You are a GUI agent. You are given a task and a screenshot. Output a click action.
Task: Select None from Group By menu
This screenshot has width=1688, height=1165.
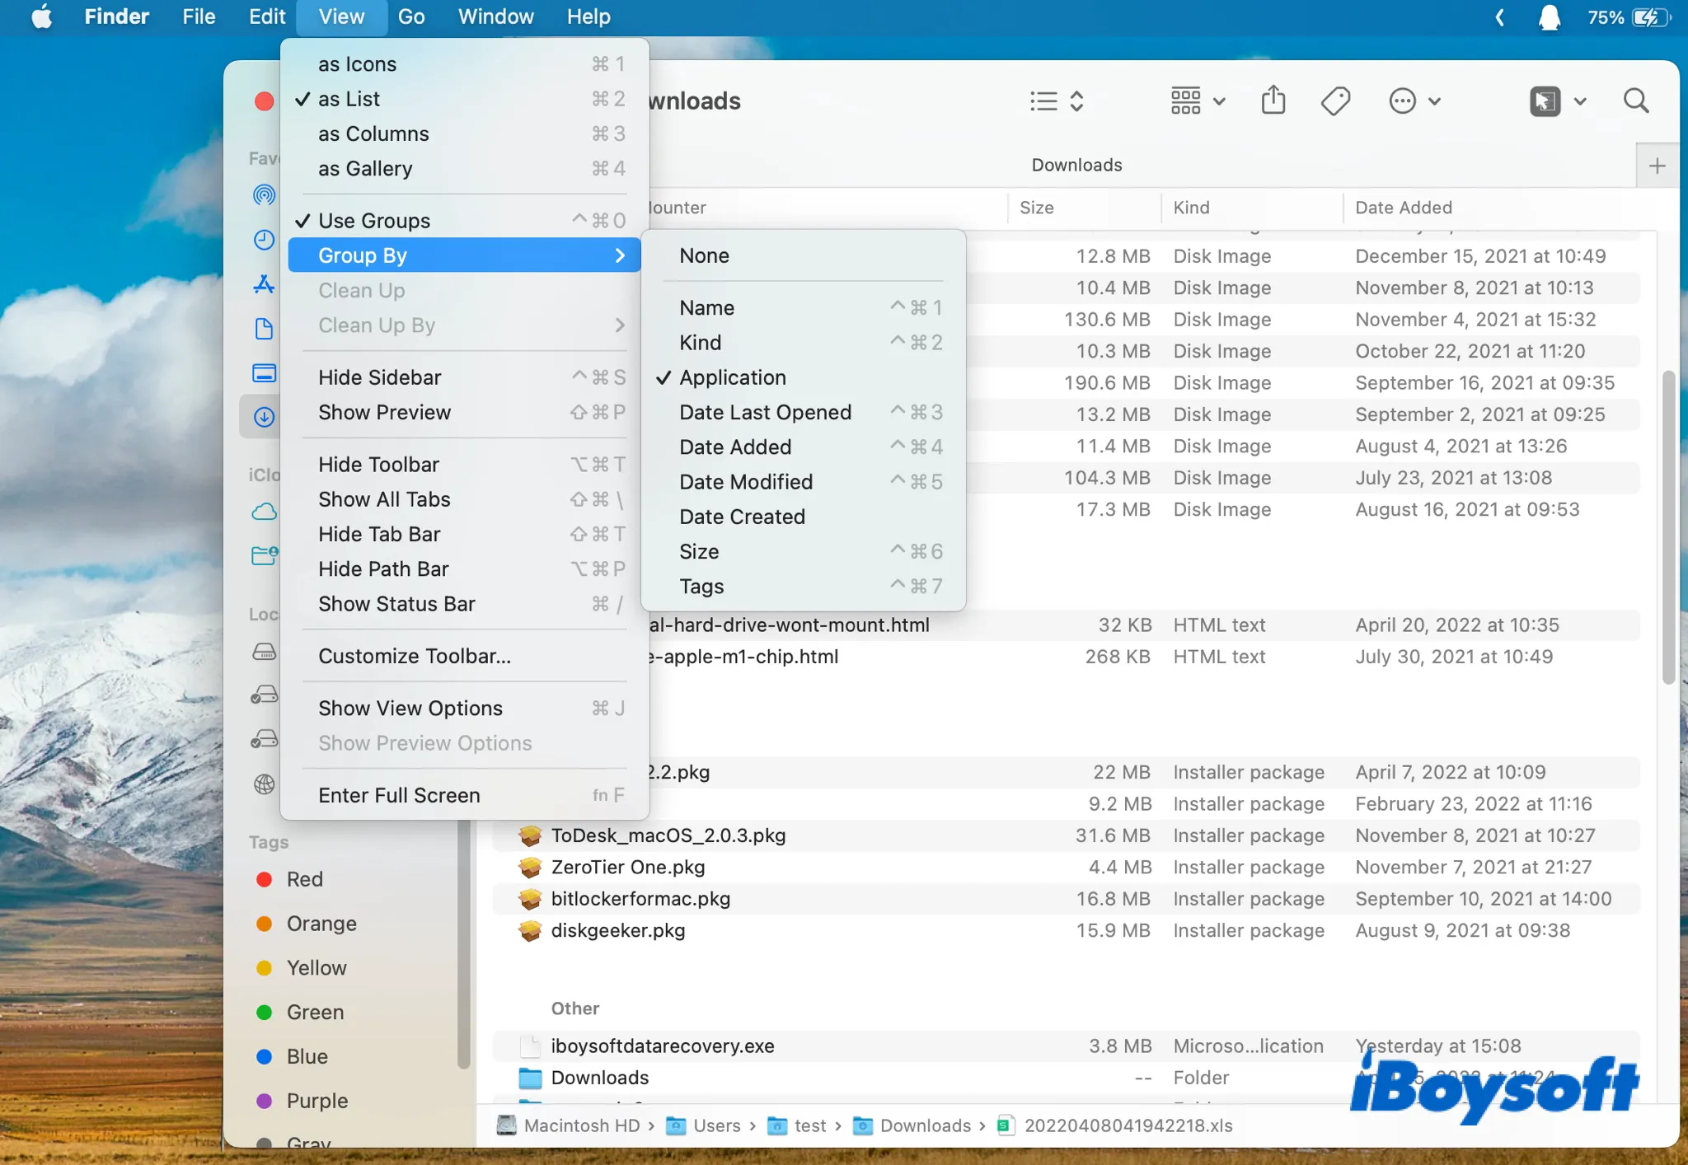[x=704, y=255]
